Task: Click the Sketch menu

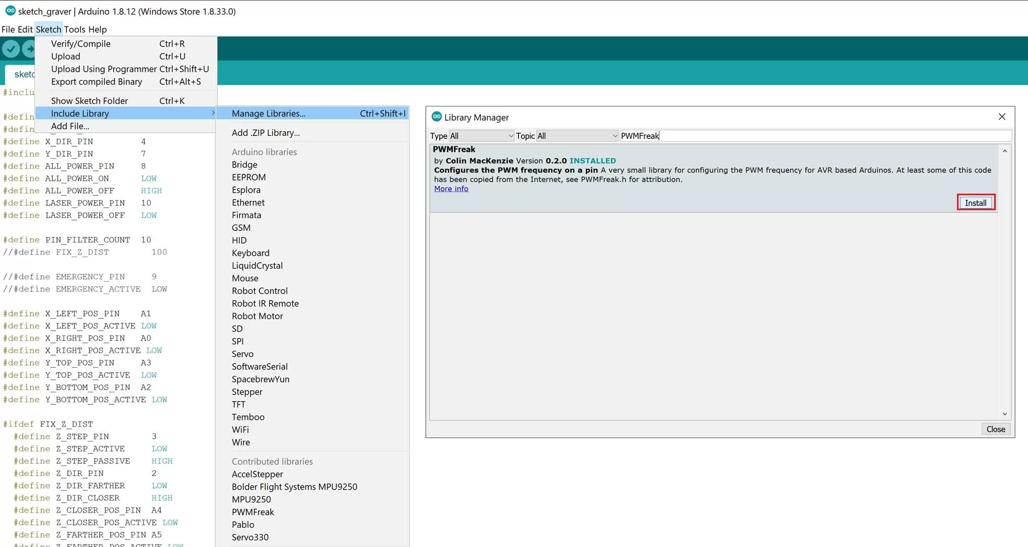Action: pos(49,29)
